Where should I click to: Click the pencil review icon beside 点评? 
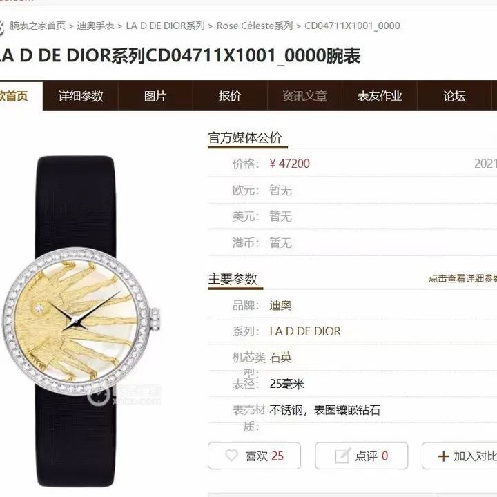click(343, 456)
